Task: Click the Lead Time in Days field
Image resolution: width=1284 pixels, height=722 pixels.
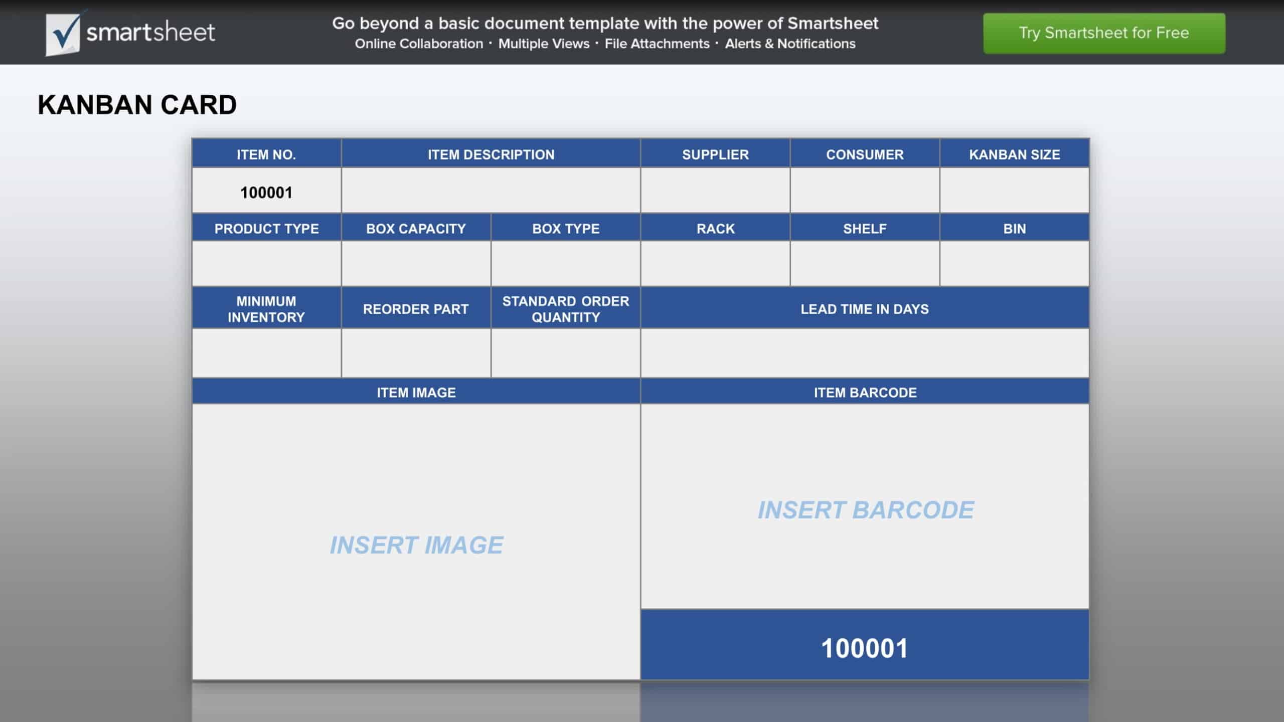Action: pyautogui.click(x=864, y=353)
